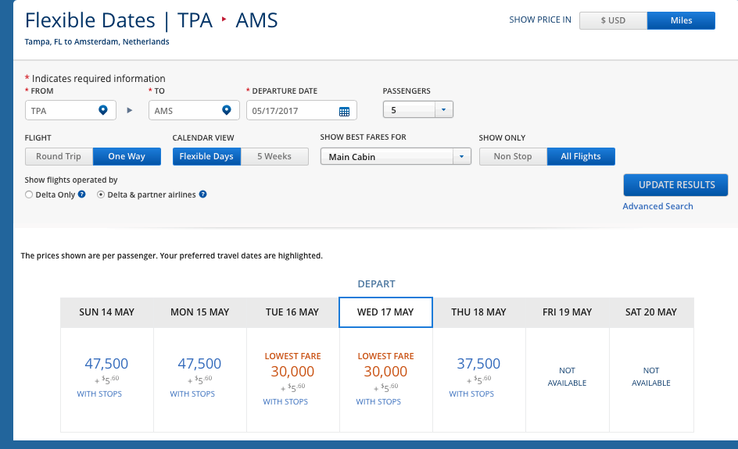The height and width of the screenshot is (449, 738).
Task: Select Flexible Days calendar view
Action: [x=206, y=156]
